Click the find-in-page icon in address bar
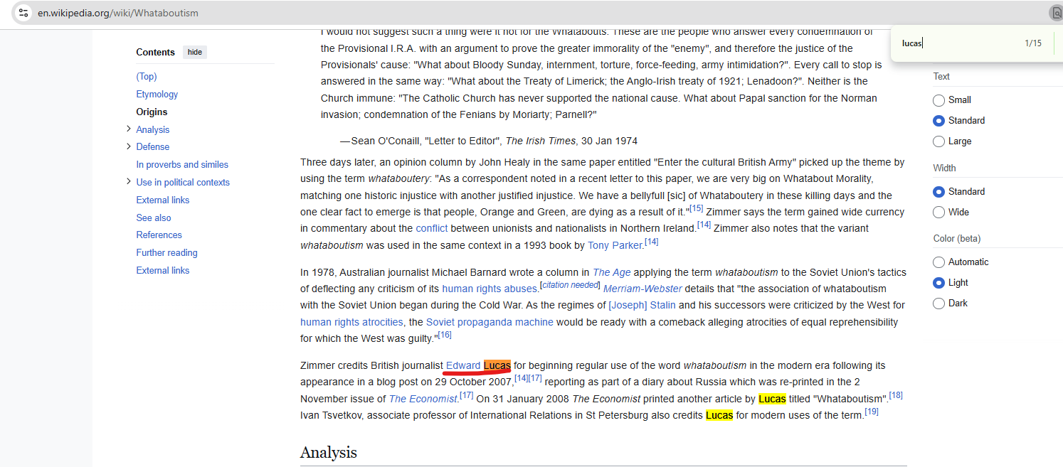Screen dimensions: 1063x467 coord(1056,13)
